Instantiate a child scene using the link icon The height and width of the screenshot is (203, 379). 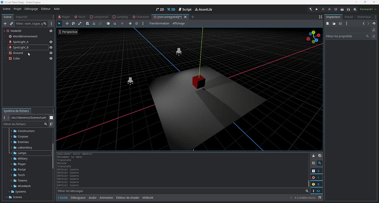click(x=11, y=24)
